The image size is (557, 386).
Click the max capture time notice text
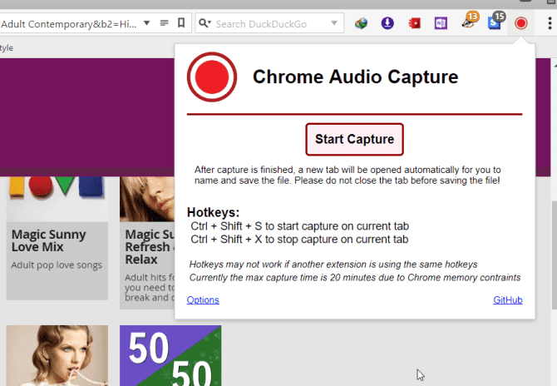355,278
